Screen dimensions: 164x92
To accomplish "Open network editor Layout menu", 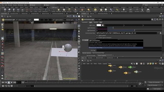I will click(x=105, y=64).
